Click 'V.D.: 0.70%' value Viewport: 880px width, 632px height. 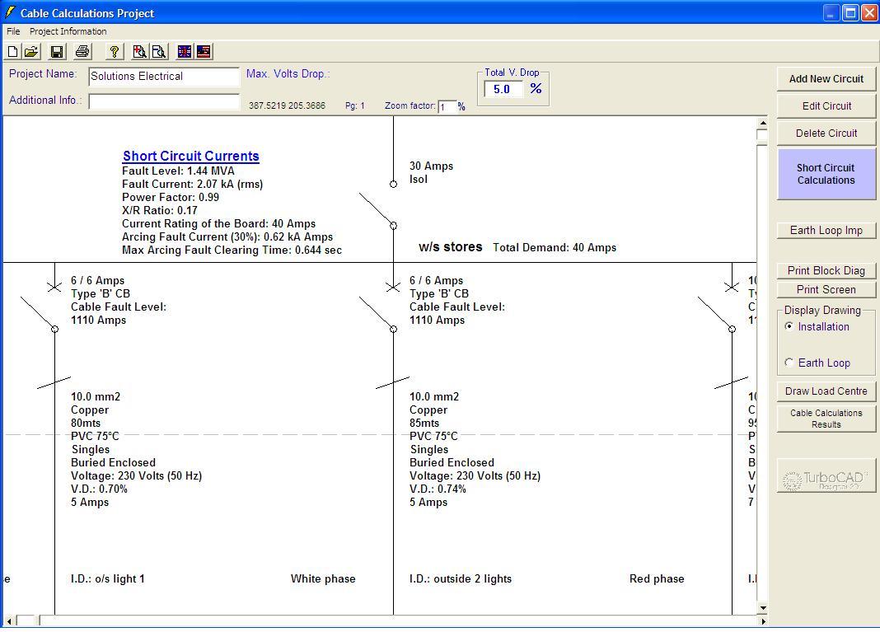[x=99, y=489]
